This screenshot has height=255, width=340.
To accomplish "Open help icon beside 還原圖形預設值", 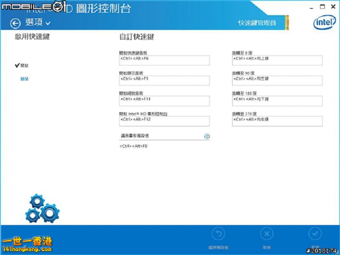I will [207, 136].
